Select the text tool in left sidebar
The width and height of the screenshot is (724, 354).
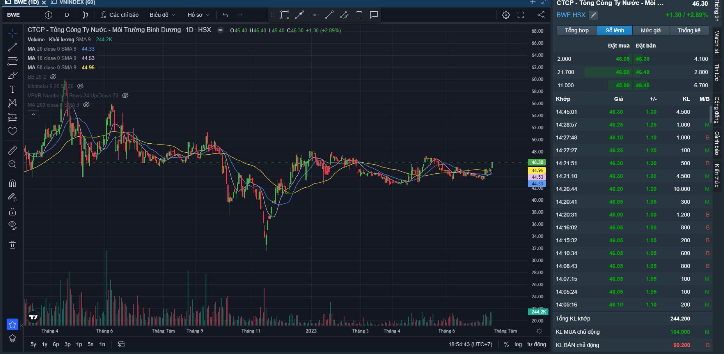(12, 89)
